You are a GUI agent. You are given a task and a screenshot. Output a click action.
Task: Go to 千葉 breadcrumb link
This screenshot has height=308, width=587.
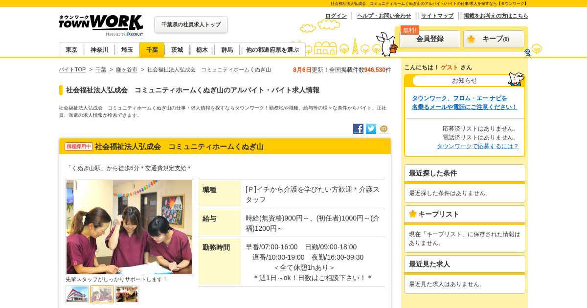click(101, 70)
